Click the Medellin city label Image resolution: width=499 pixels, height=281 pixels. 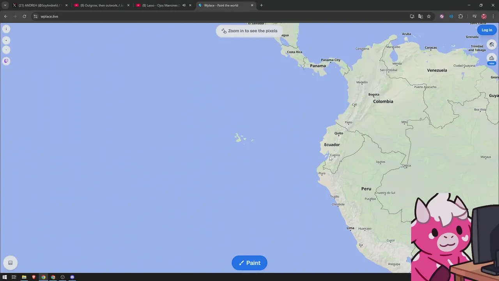(x=362, y=82)
